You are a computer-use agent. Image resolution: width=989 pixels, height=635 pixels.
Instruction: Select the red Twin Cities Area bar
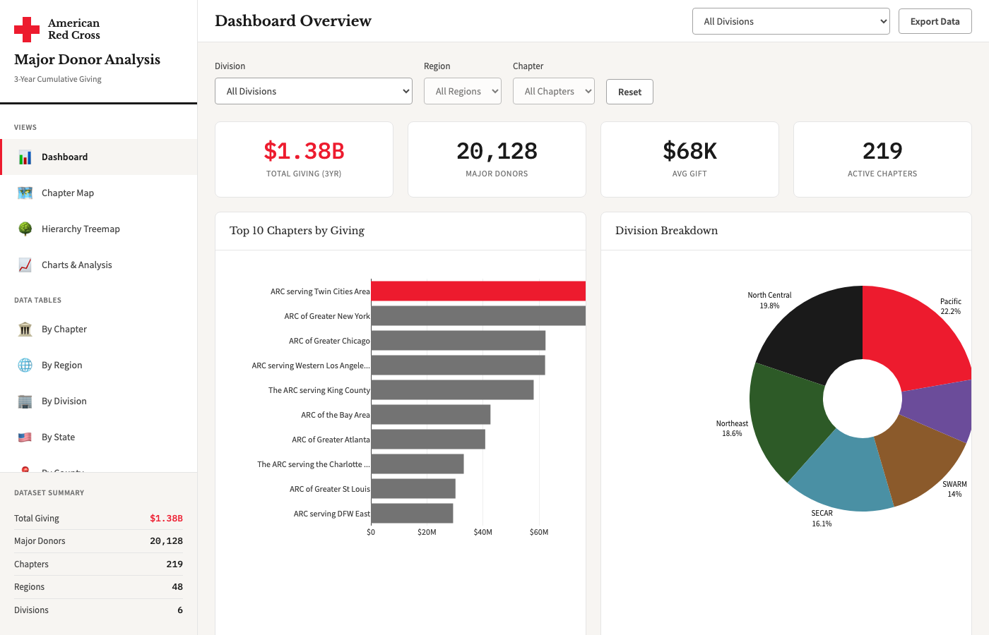pos(478,291)
